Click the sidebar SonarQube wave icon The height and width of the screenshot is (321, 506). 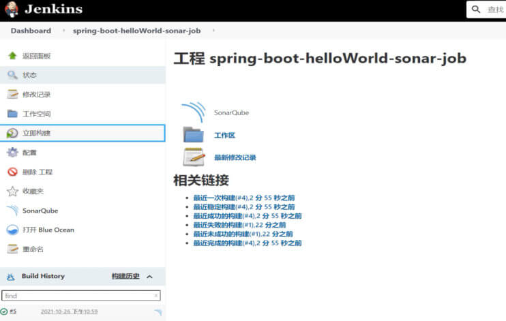12,211
